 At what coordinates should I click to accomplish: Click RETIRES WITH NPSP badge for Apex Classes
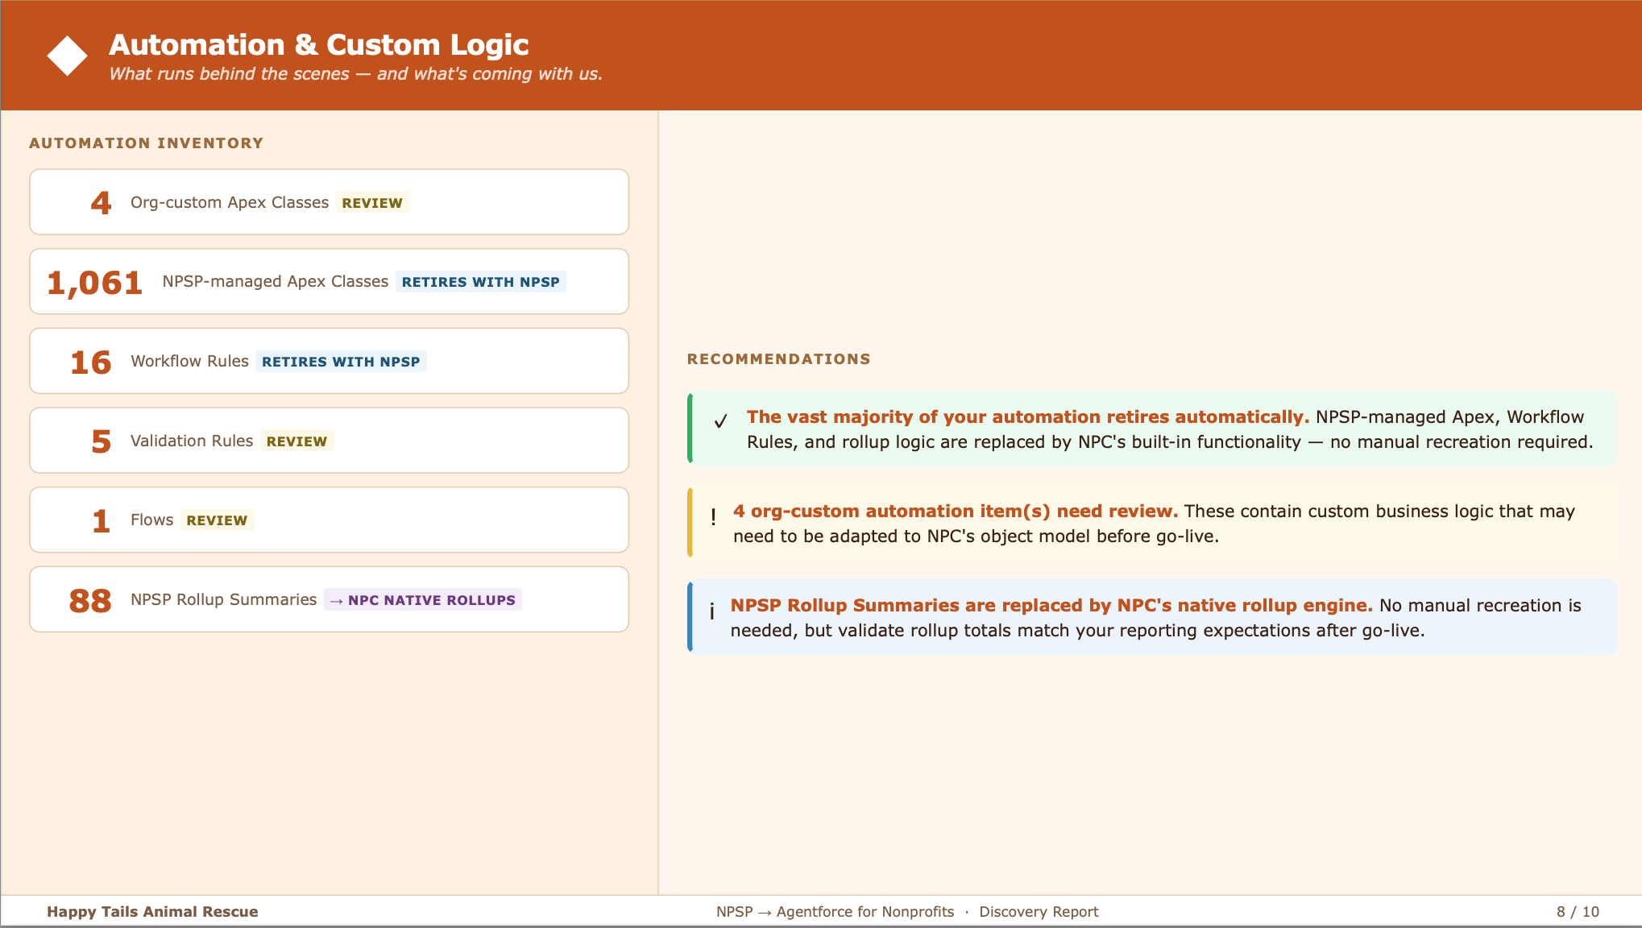pyautogui.click(x=480, y=282)
